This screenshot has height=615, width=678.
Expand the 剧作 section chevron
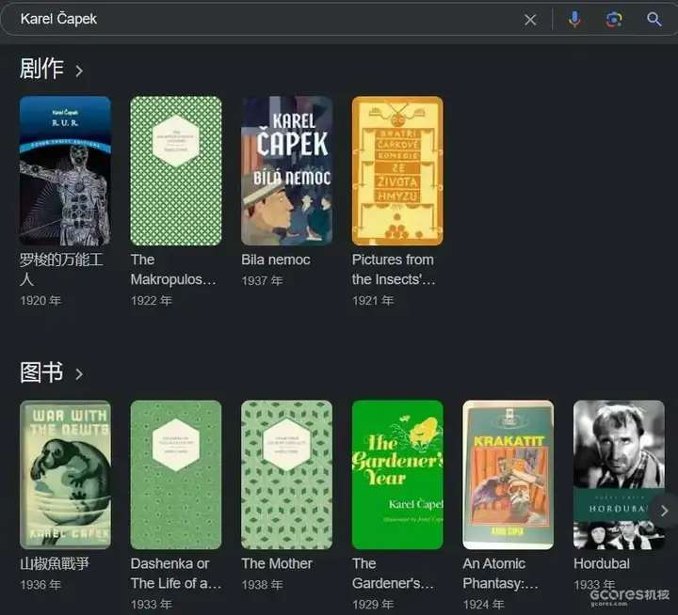tap(79, 71)
